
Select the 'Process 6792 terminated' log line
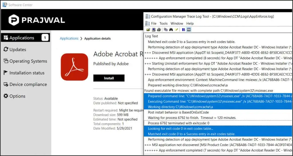tap(218, 123)
